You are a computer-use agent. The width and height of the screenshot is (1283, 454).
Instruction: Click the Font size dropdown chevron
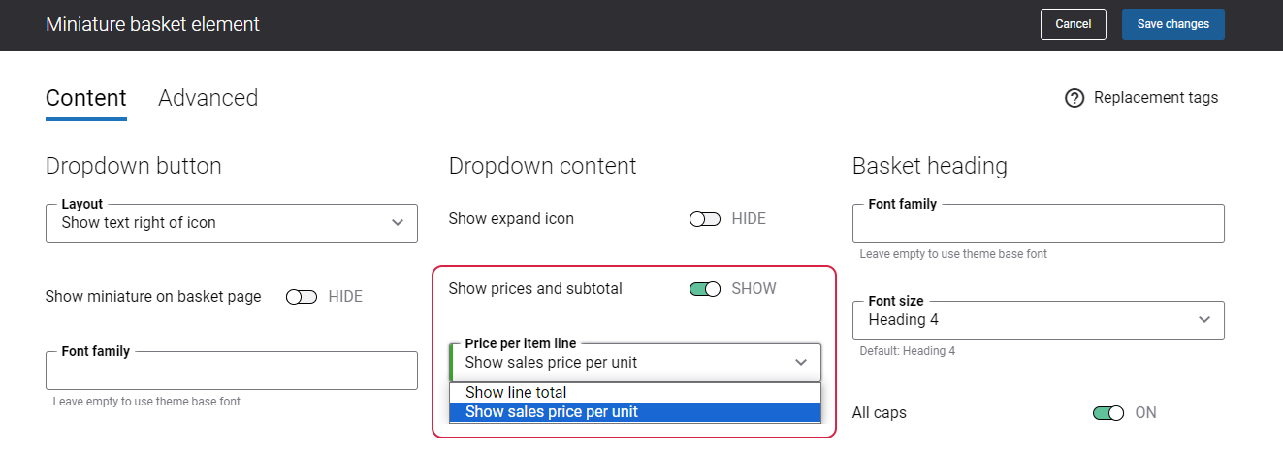click(x=1204, y=320)
